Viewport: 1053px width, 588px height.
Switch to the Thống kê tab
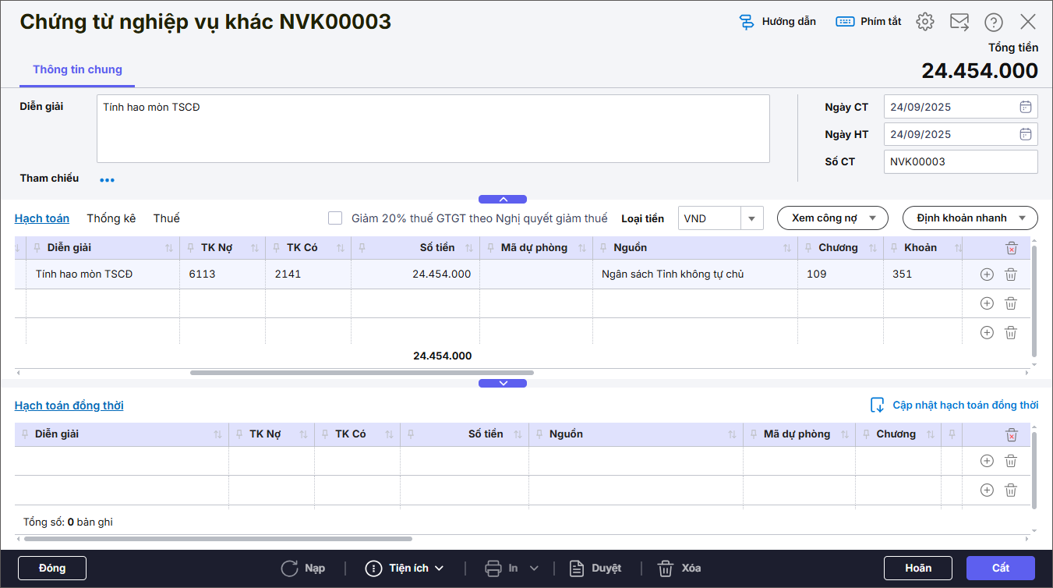click(111, 218)
